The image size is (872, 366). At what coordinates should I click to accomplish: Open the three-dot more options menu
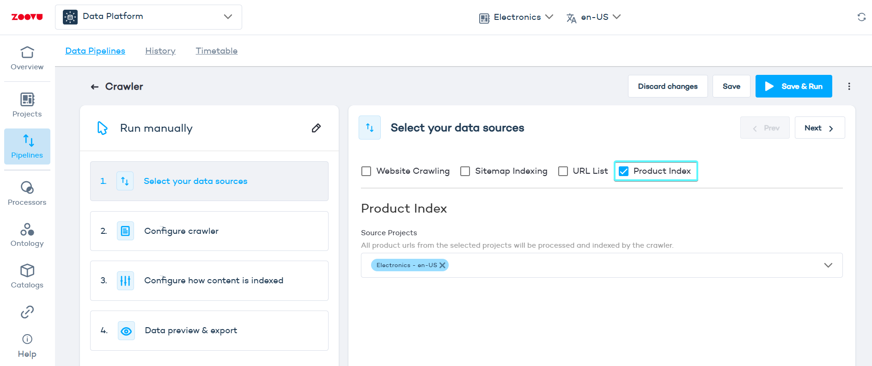tap(849, 86)
